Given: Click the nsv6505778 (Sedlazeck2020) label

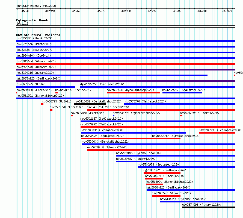Looking at the screenshot, I should tap(145, 101).
